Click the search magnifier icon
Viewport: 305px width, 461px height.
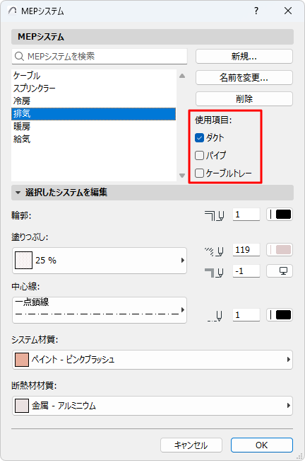coord(19,56)
